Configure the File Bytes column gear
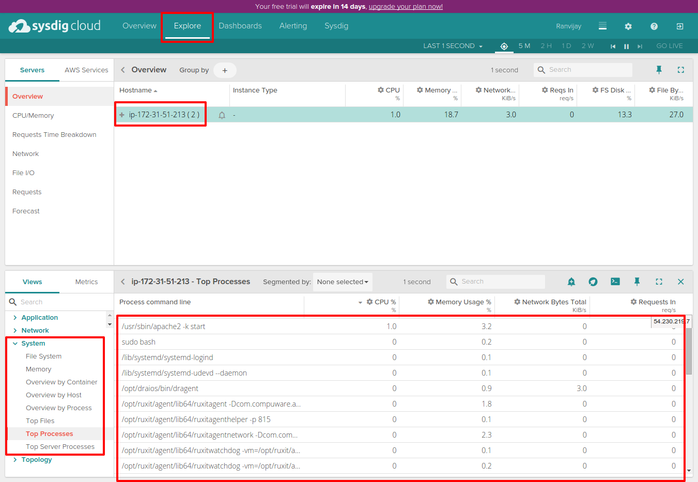 (653, 90)
